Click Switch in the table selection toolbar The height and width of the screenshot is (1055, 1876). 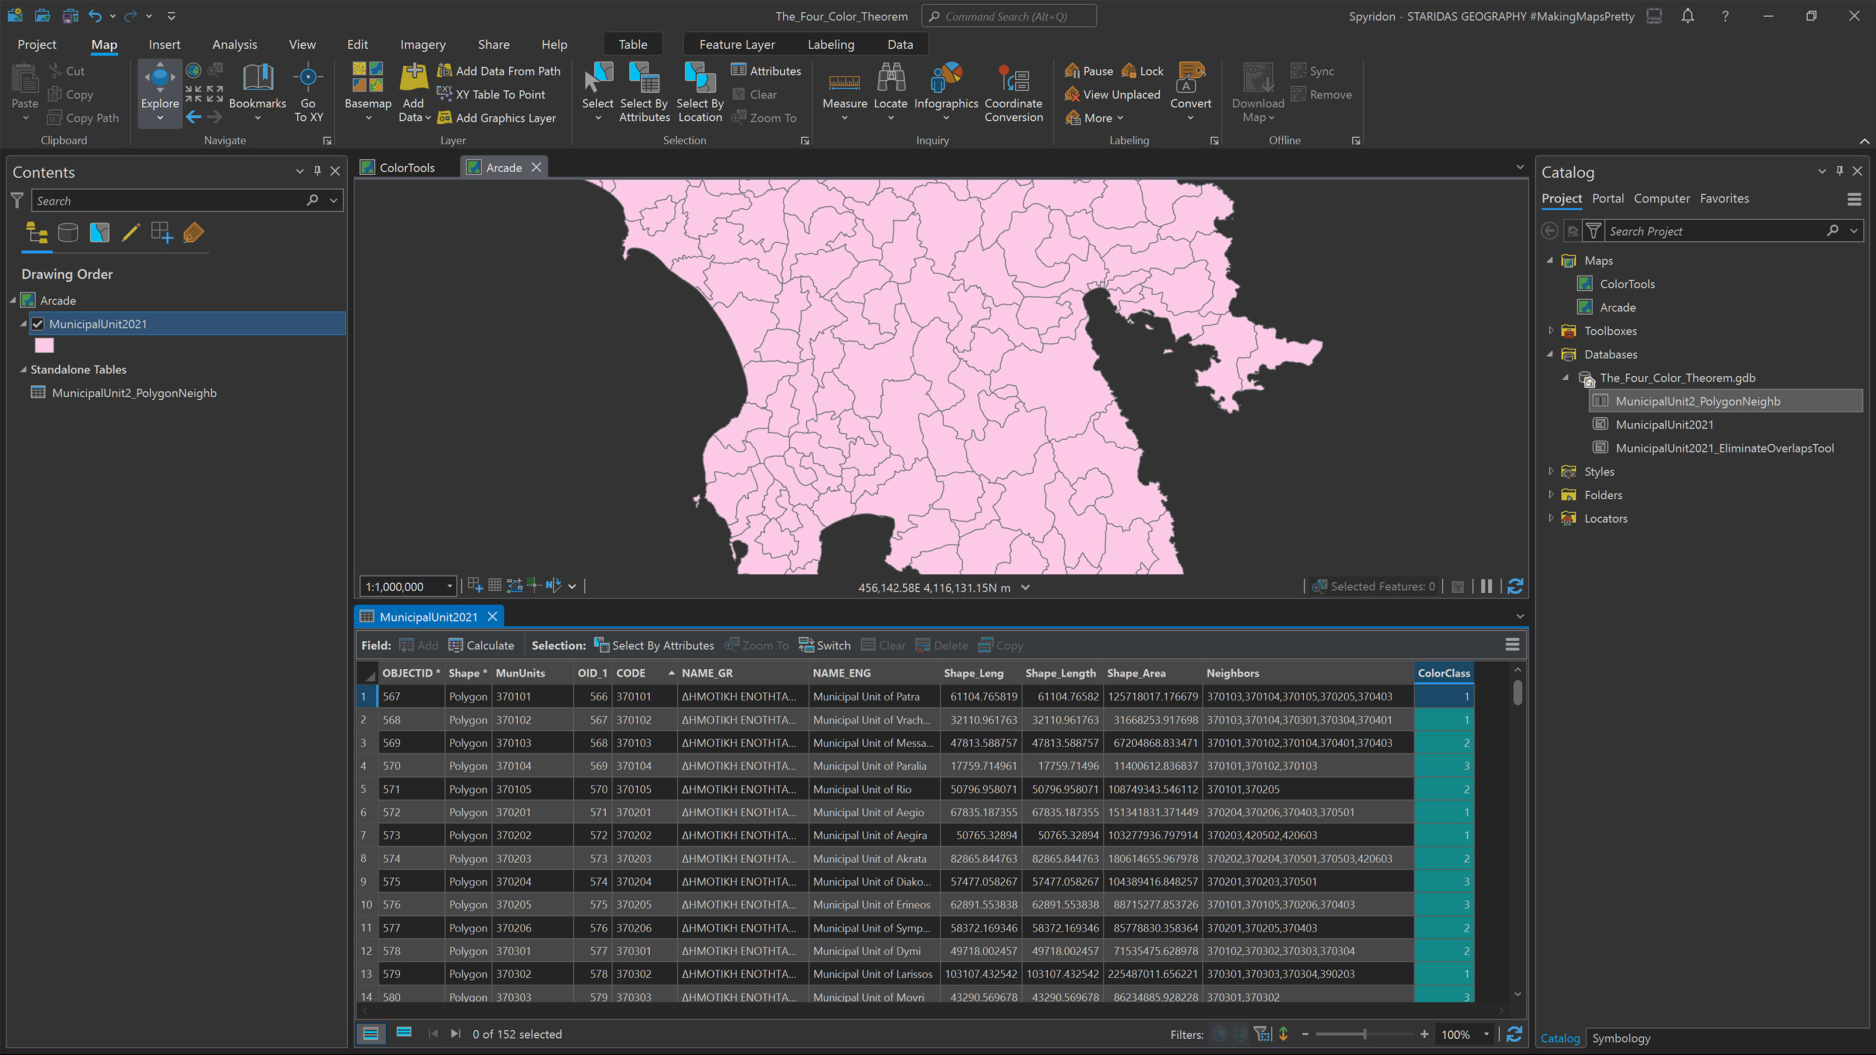click(824, 645)
